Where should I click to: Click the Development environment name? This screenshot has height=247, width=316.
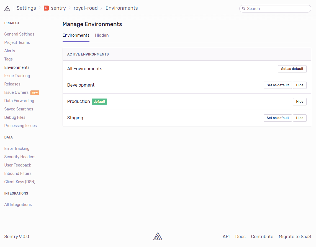coord(81,85)
